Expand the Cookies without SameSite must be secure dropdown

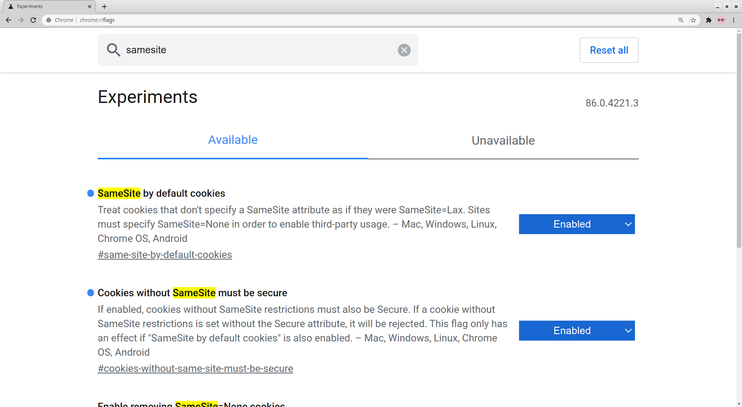tap(576, 331)
